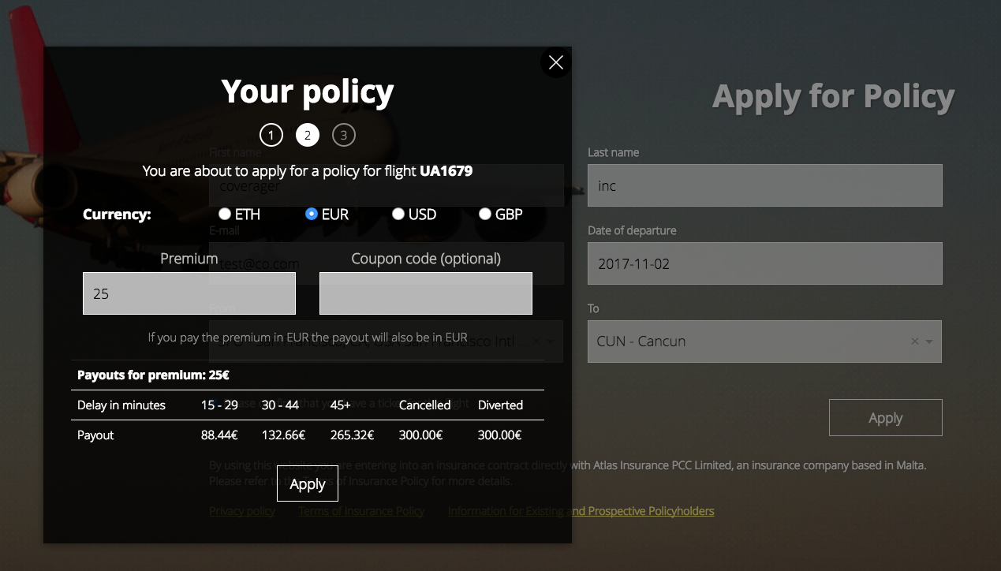Select GBP as payout currency

point(484,214)
